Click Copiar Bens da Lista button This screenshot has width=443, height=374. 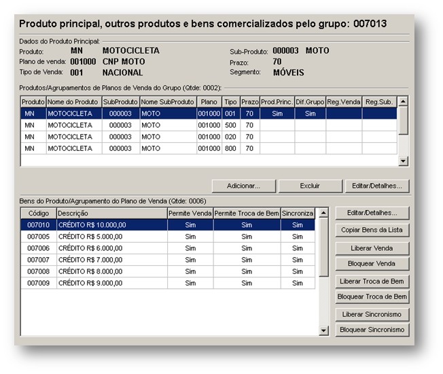click(372, 230)
